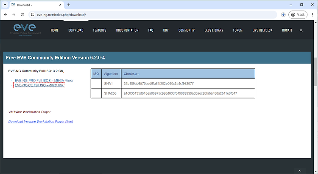
Task: Maximize the browser window
Action: pos(301,5)
